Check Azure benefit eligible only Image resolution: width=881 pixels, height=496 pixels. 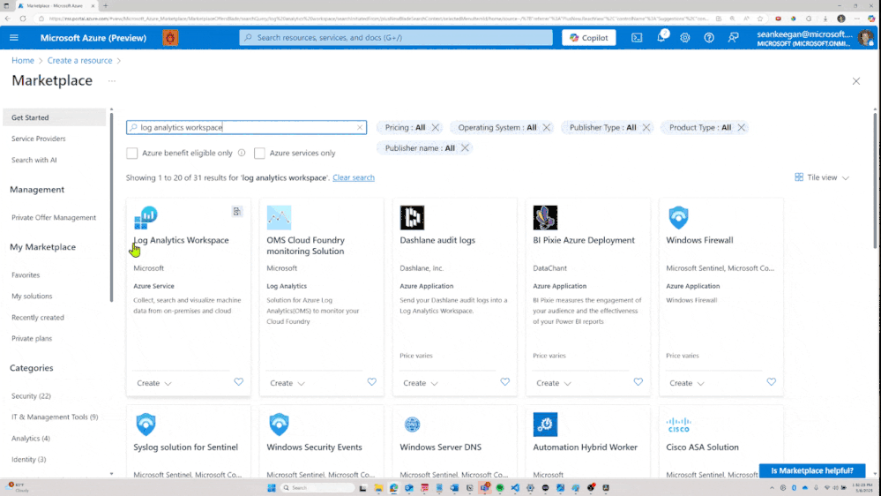[132, 153]
